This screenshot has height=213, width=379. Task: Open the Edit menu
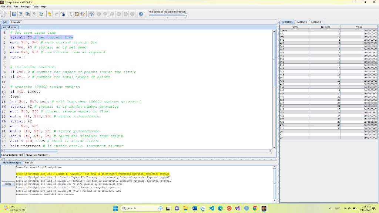tap(9, 7)
